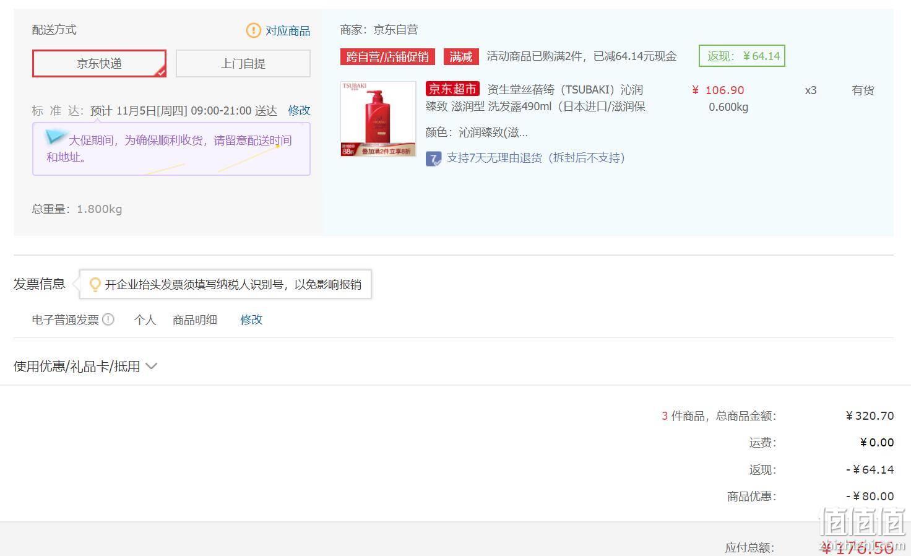Click the chevron arrow beside 使用优惠/礼品卡/抵用

151,366
